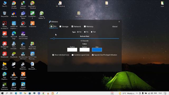169x95 pixels.
Task: Open the BlueStacks Multi-Instance icon
Action: [32, 45]
